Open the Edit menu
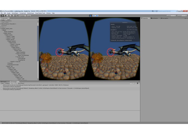This screenshot has width=188, height=134. click(x=5, y=13)
